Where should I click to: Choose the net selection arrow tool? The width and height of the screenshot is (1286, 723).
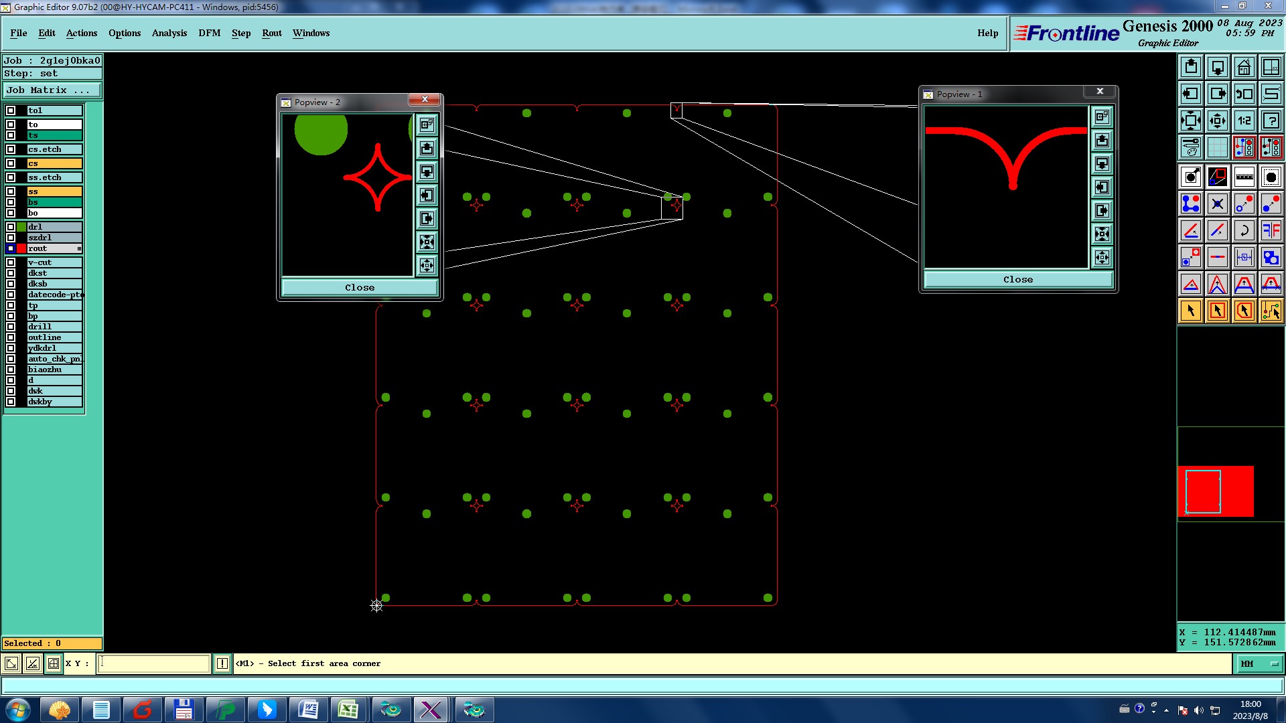[x=1271, y=311]
